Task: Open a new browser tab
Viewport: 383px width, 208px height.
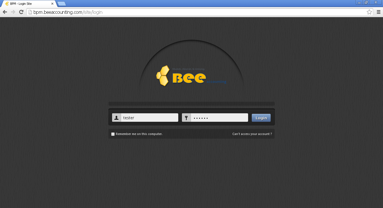Action: [62, 4]
